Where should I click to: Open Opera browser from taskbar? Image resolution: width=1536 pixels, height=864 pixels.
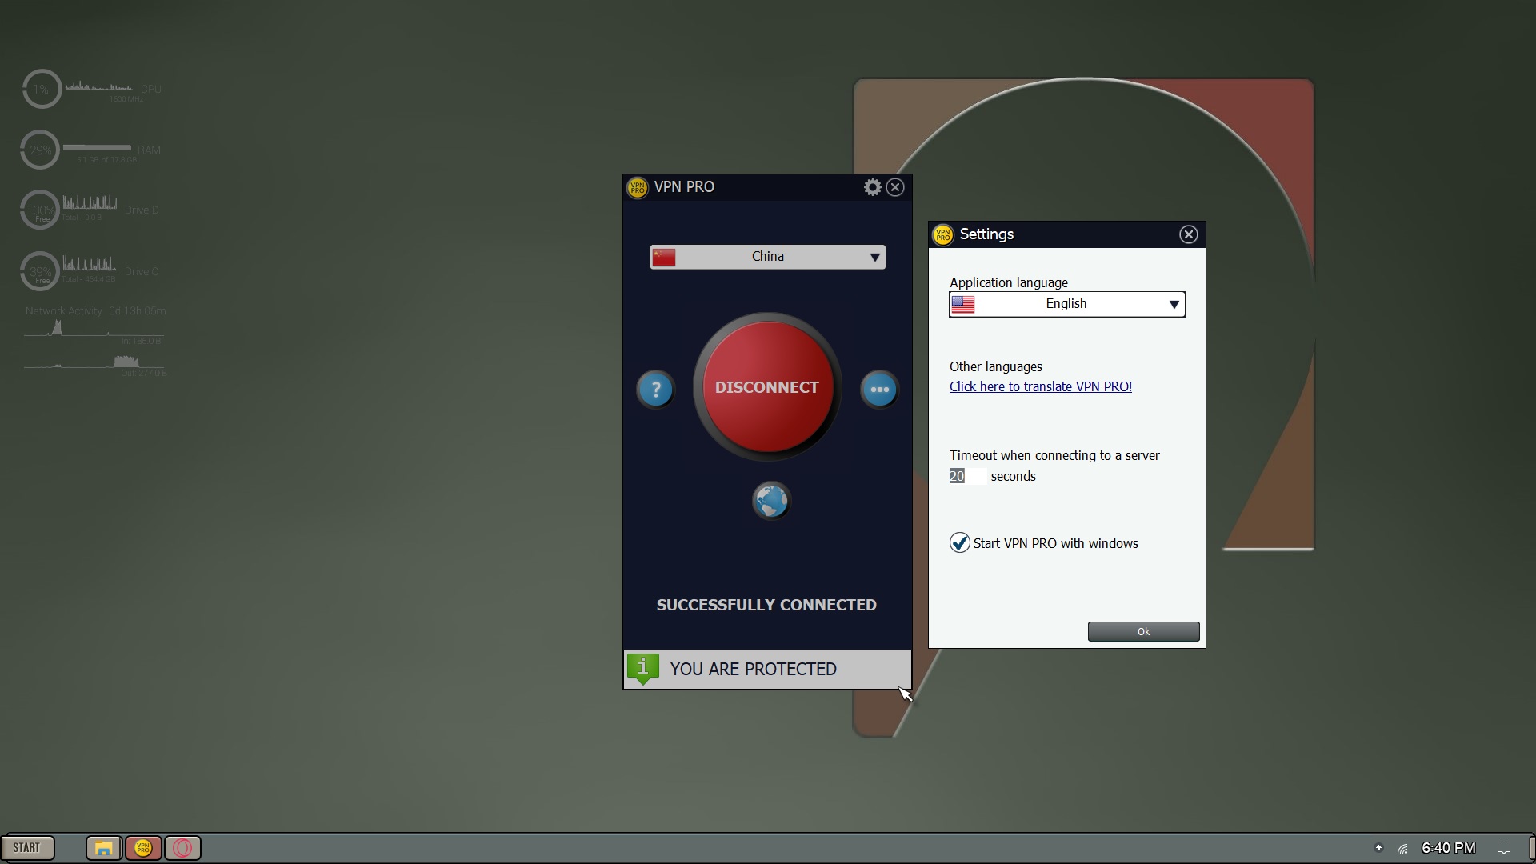coord(182,848)
